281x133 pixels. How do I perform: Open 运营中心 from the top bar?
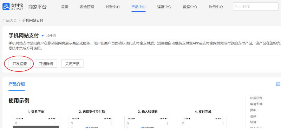point(164,7)
